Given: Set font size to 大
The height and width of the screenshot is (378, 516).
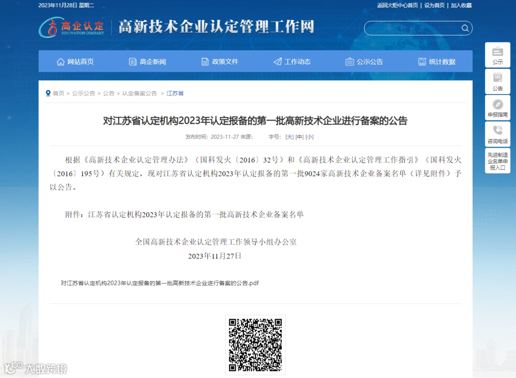Looking at the screenshot, I should tap(289, 137).
